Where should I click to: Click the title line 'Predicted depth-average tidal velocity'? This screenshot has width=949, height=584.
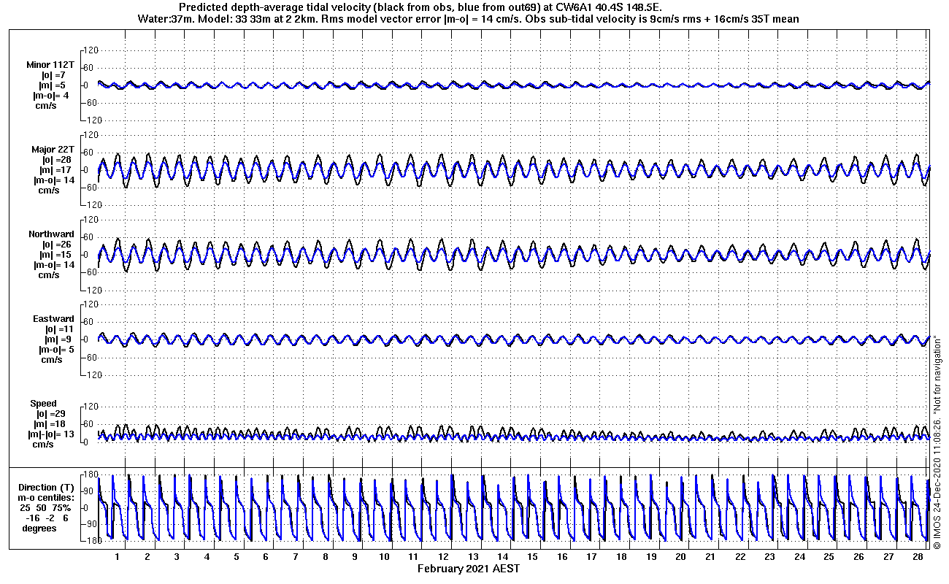(420, 7)
